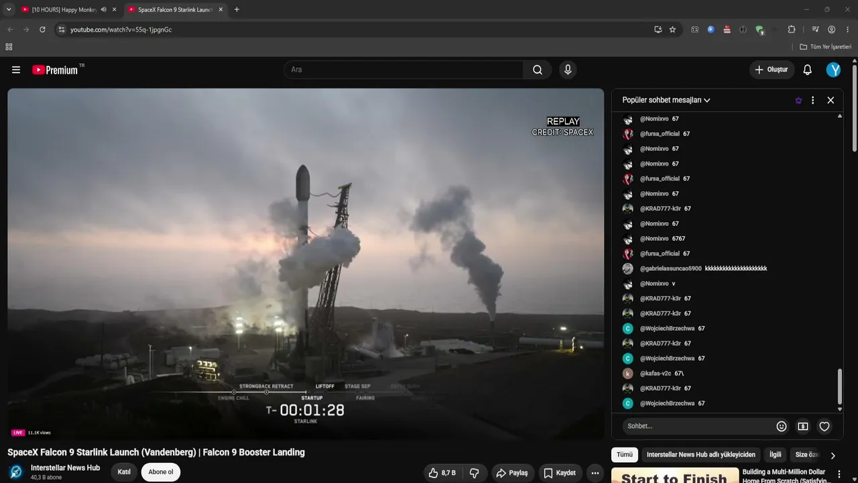Open the Start to Finish video thumbnail
The height and width of the screenshot is (483, 858).
point(674,476)
